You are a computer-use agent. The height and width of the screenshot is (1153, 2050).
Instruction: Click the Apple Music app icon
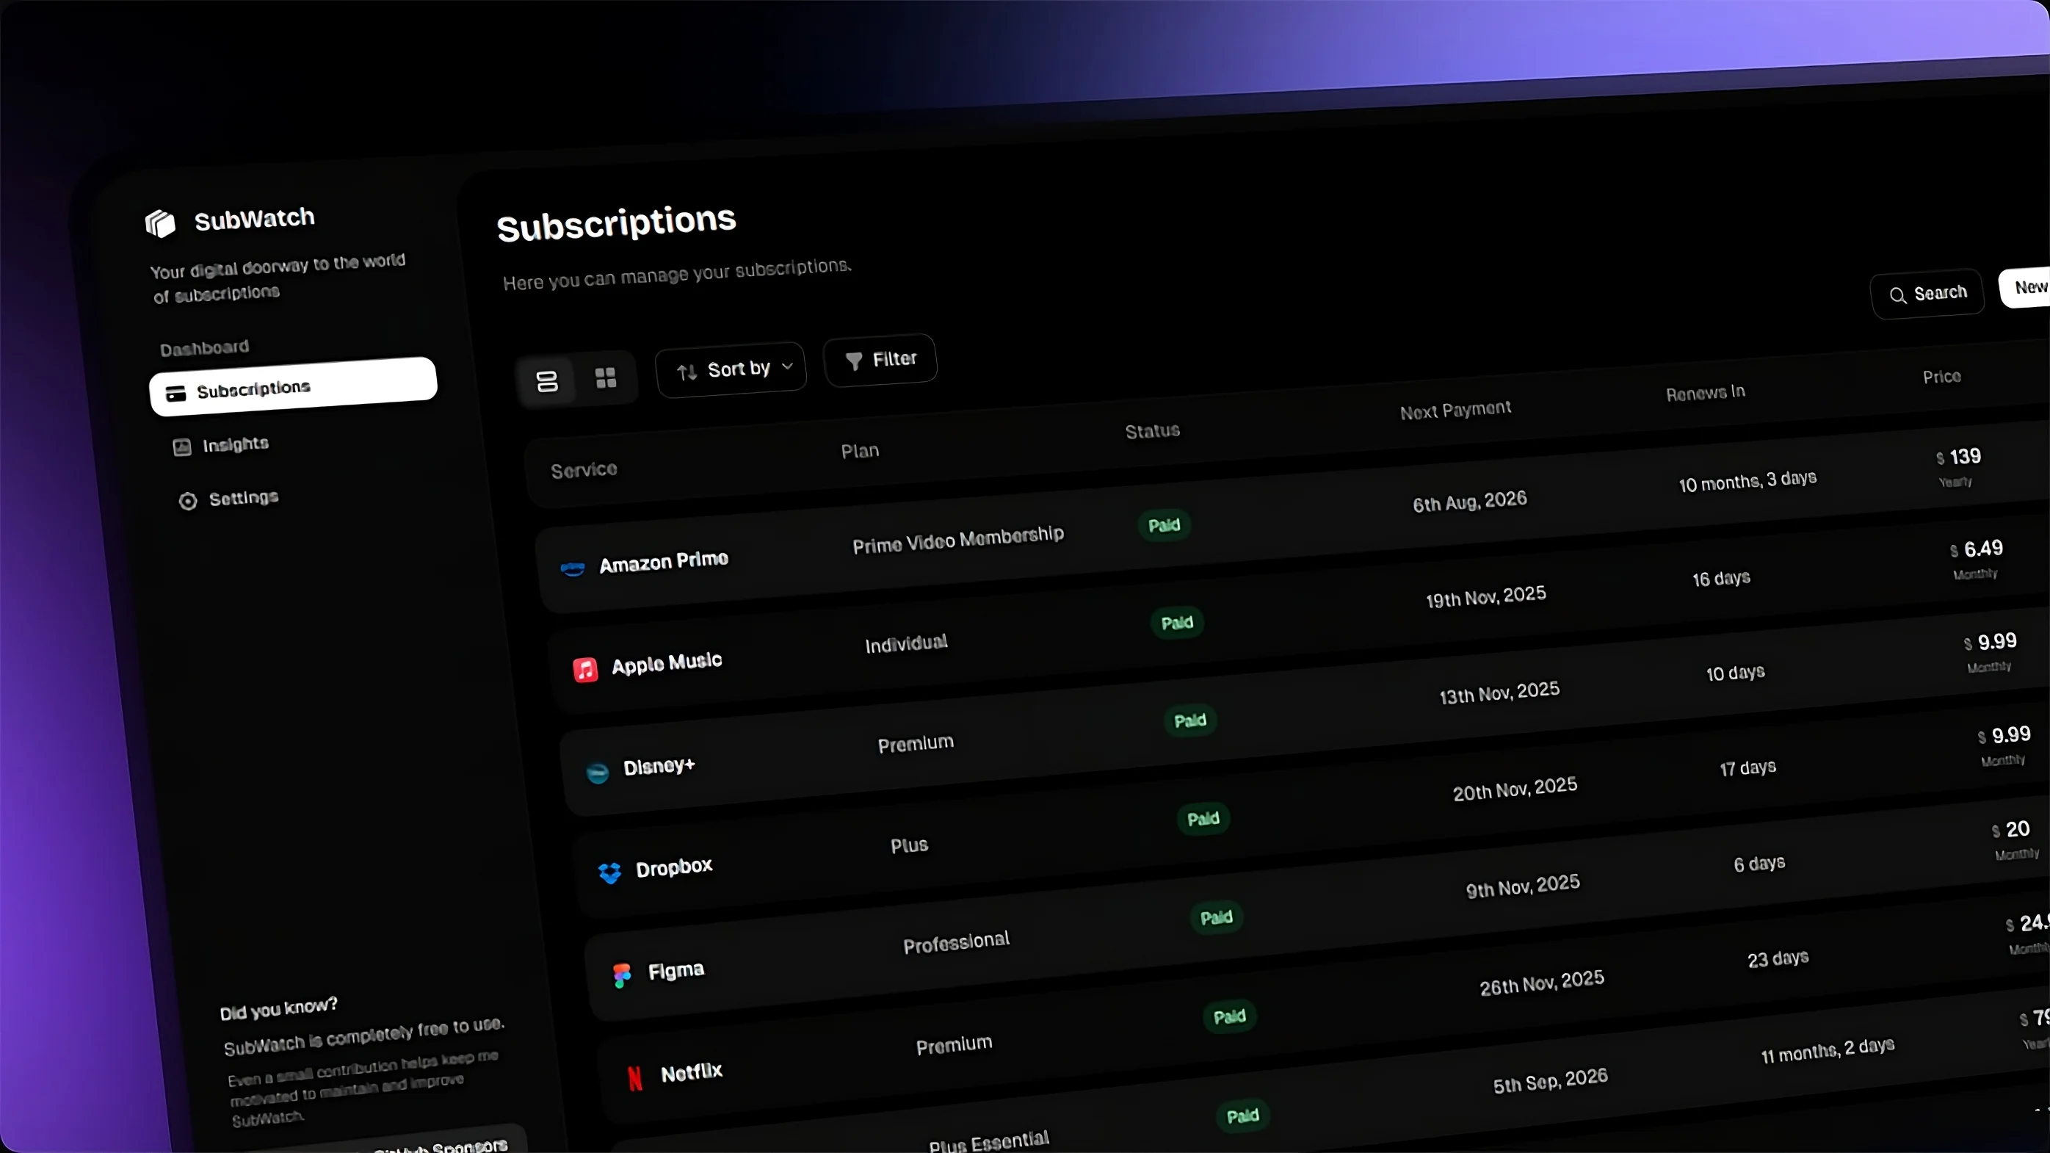pyautogui.click(x=585, y=669)
